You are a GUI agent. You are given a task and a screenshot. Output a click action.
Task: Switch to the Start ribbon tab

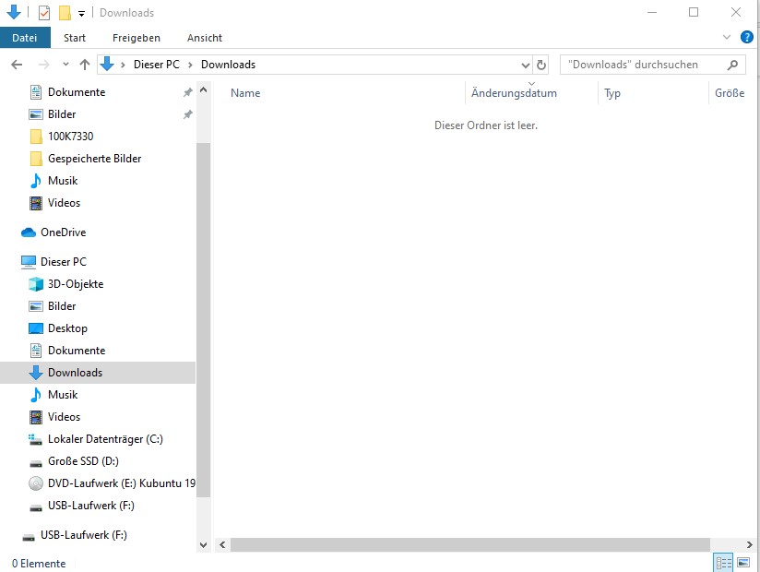coord(75,38)
